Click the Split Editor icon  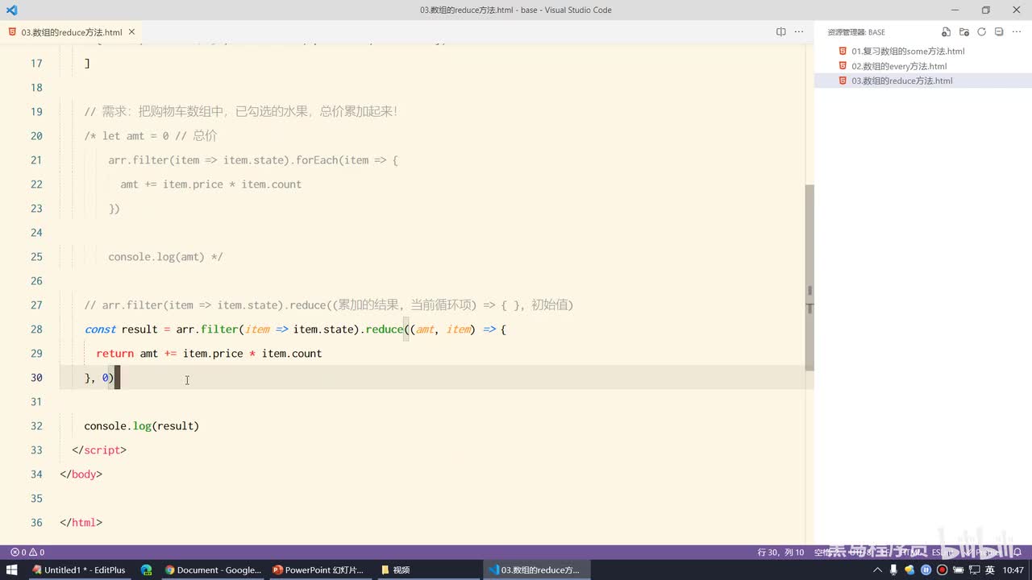point(780,32)
